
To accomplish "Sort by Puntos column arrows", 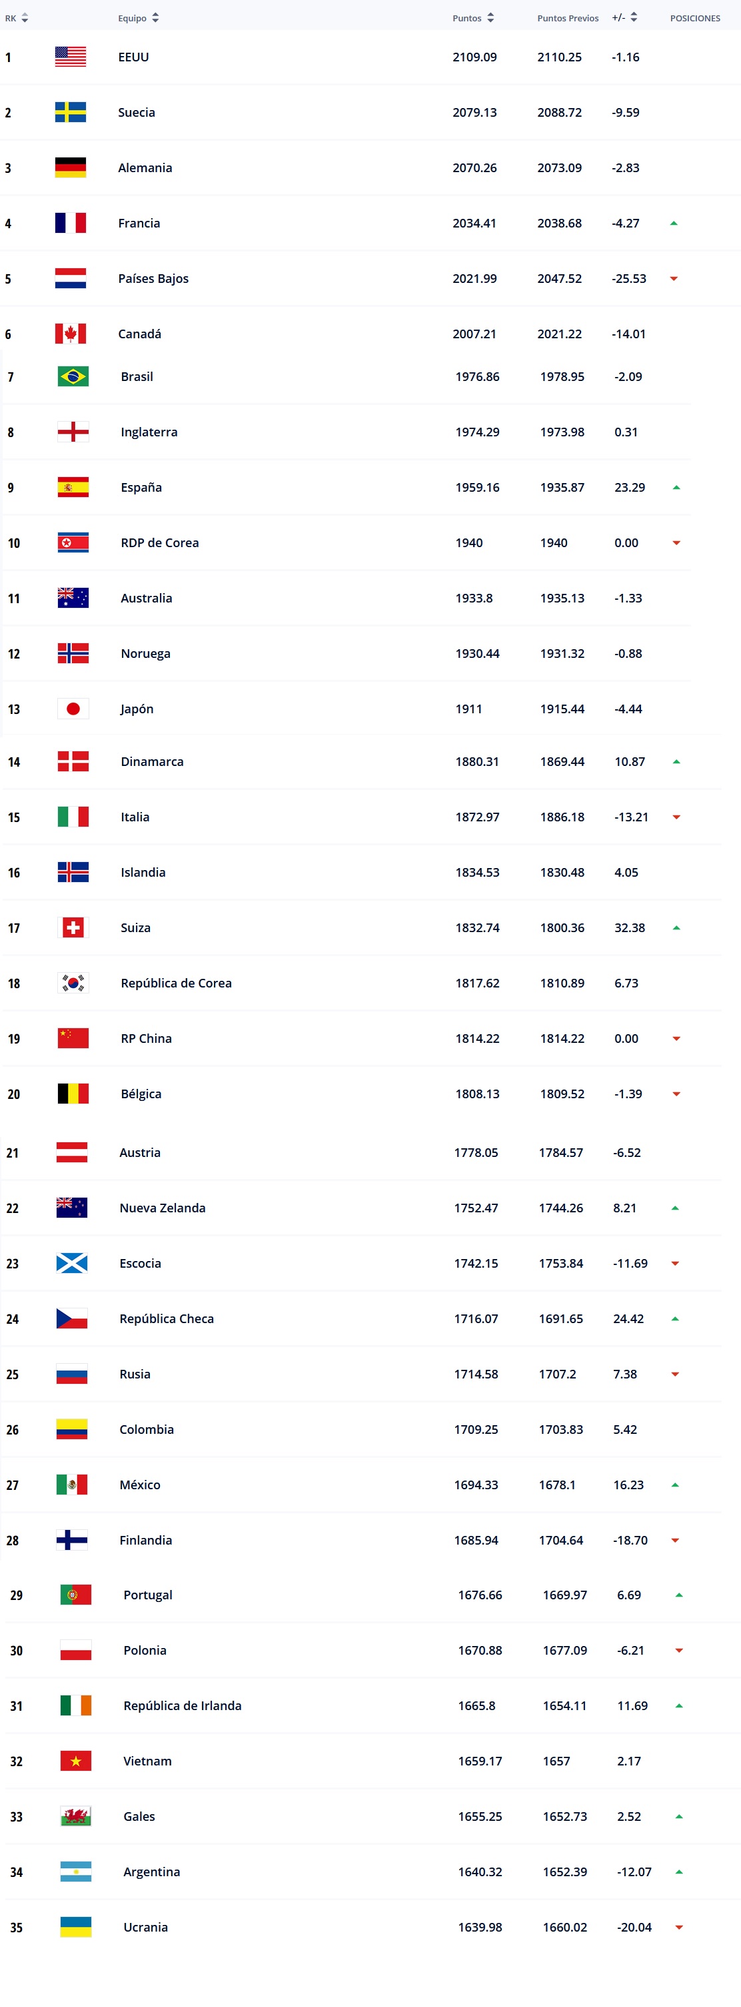I will tap(490, 18).
